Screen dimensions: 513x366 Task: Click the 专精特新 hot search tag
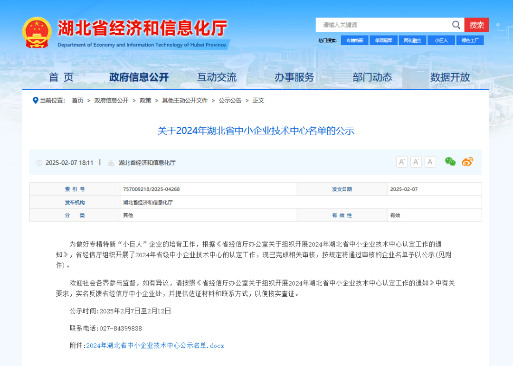pyautogui.click(x=355, y=41)
